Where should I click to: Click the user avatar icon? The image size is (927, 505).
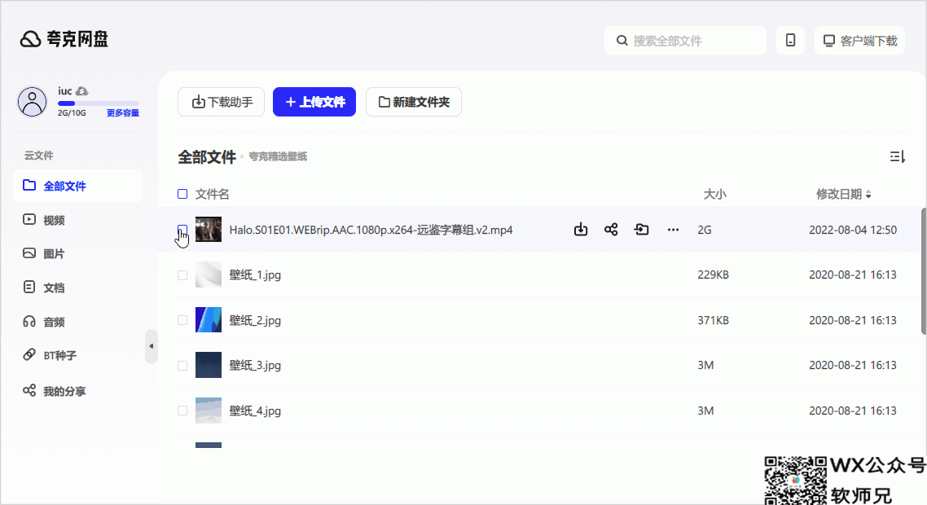tap(32, 102)
